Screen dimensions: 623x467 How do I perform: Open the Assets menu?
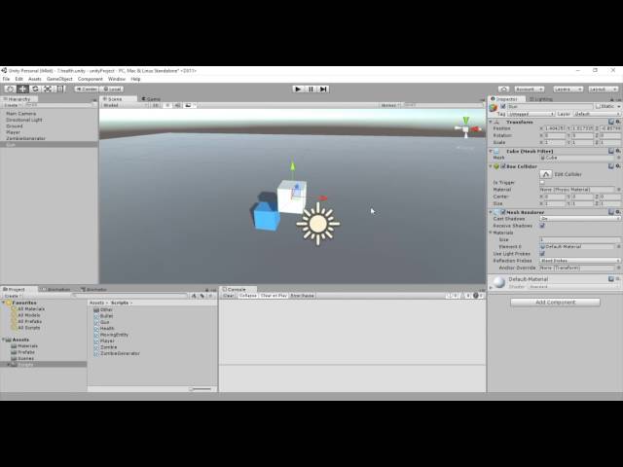click(35, 79)
